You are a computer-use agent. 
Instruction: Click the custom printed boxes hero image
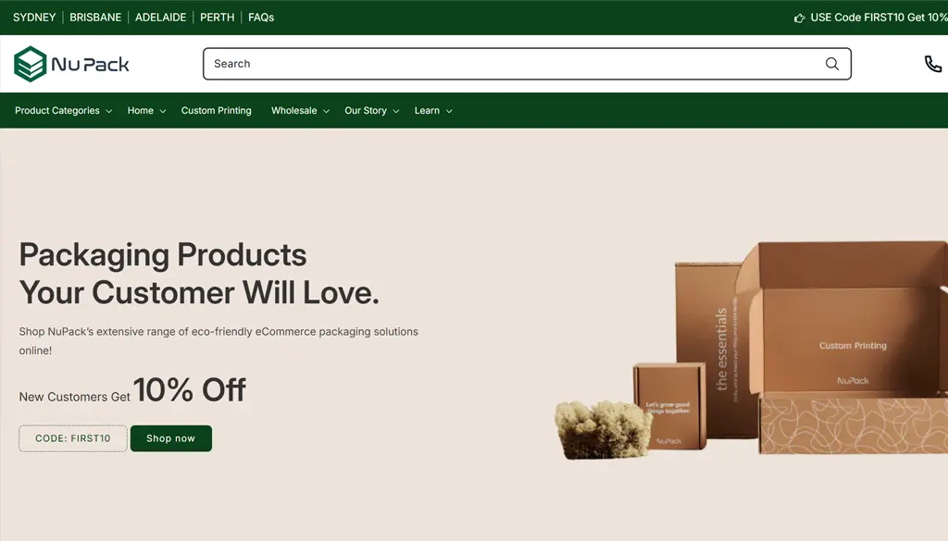coord(751,350)
